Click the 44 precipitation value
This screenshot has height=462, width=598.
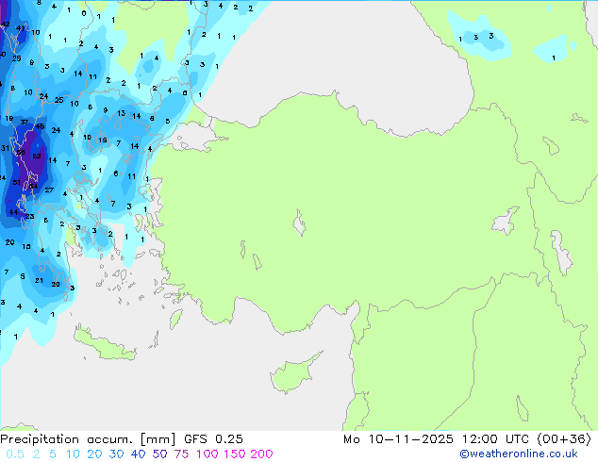tap(13, 212)
